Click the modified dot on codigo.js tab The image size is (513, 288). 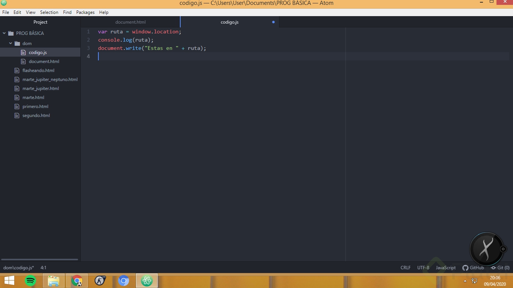coord(273,22)
